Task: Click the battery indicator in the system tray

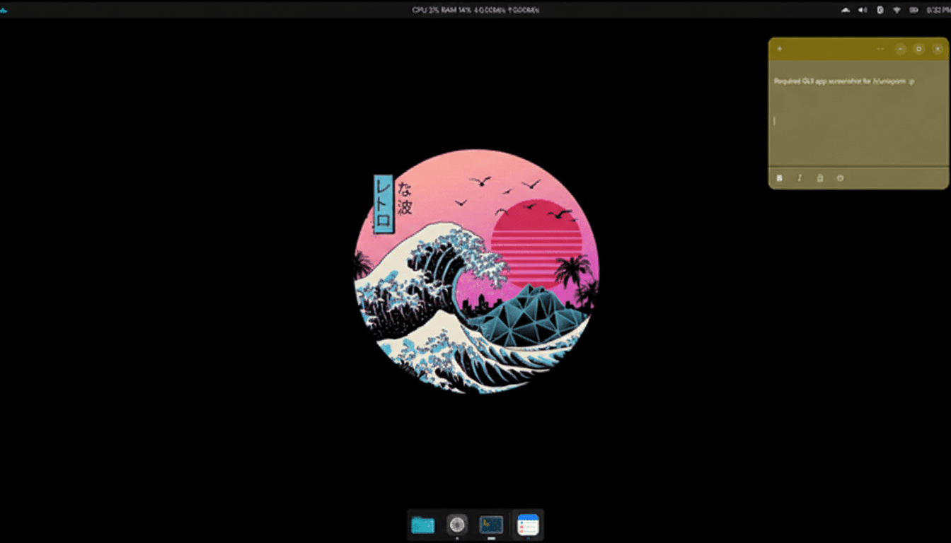Action: coord(913,10)
